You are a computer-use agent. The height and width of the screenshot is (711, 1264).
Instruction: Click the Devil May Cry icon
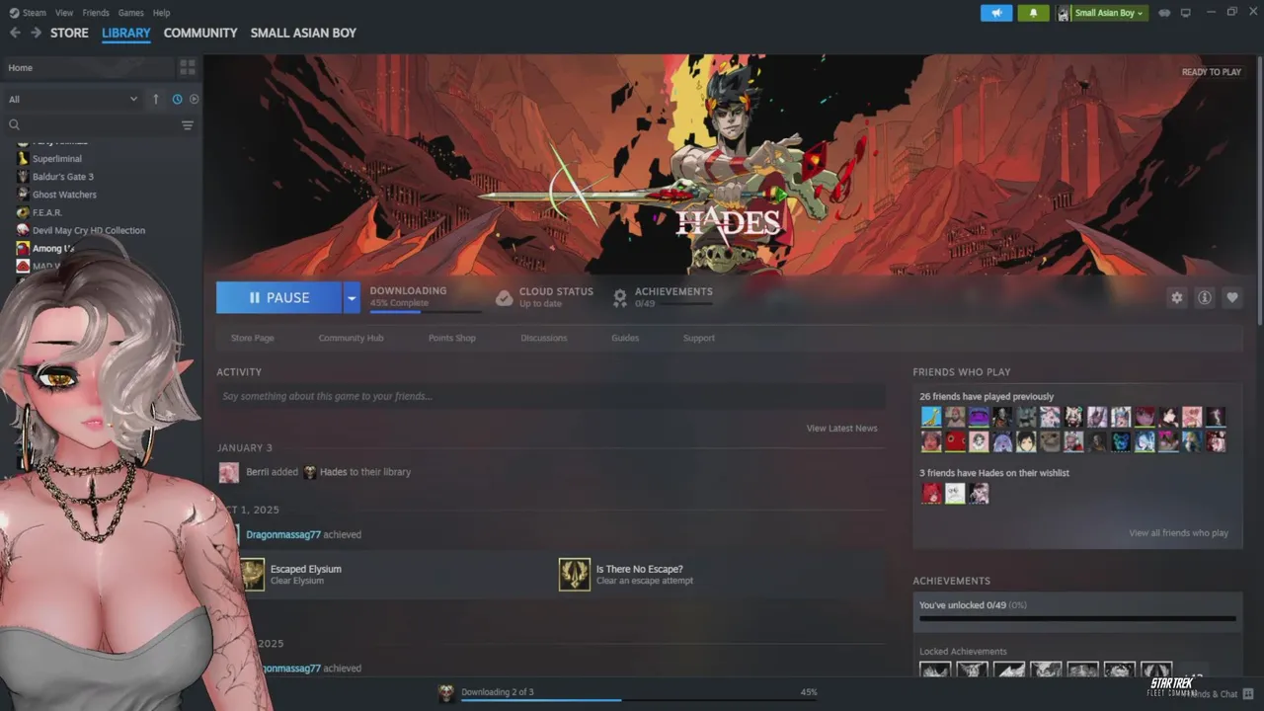pos(23,230)
